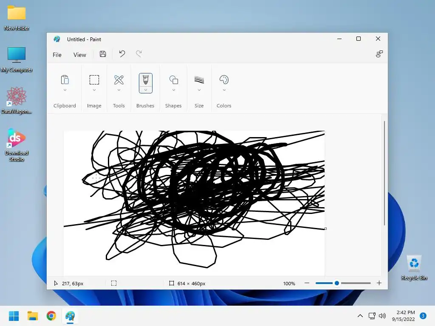Click the Brushes label
Screen dimensions: 435x326
tap(145, 106)
